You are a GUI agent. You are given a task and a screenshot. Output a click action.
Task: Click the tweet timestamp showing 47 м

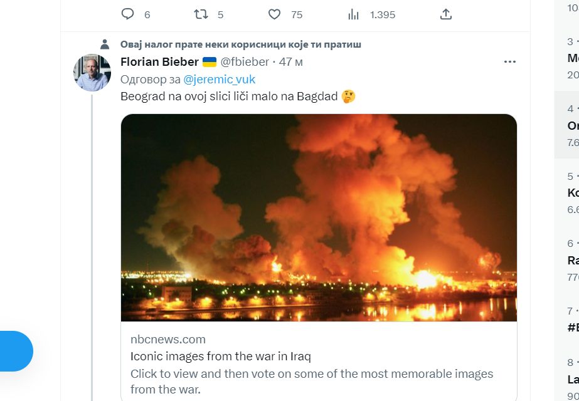(x=290, y=61)
